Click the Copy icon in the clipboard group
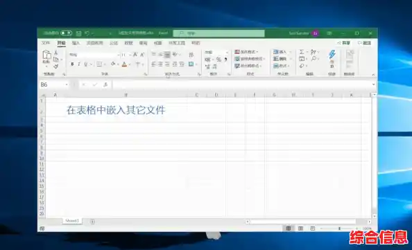 click(55, 60)
